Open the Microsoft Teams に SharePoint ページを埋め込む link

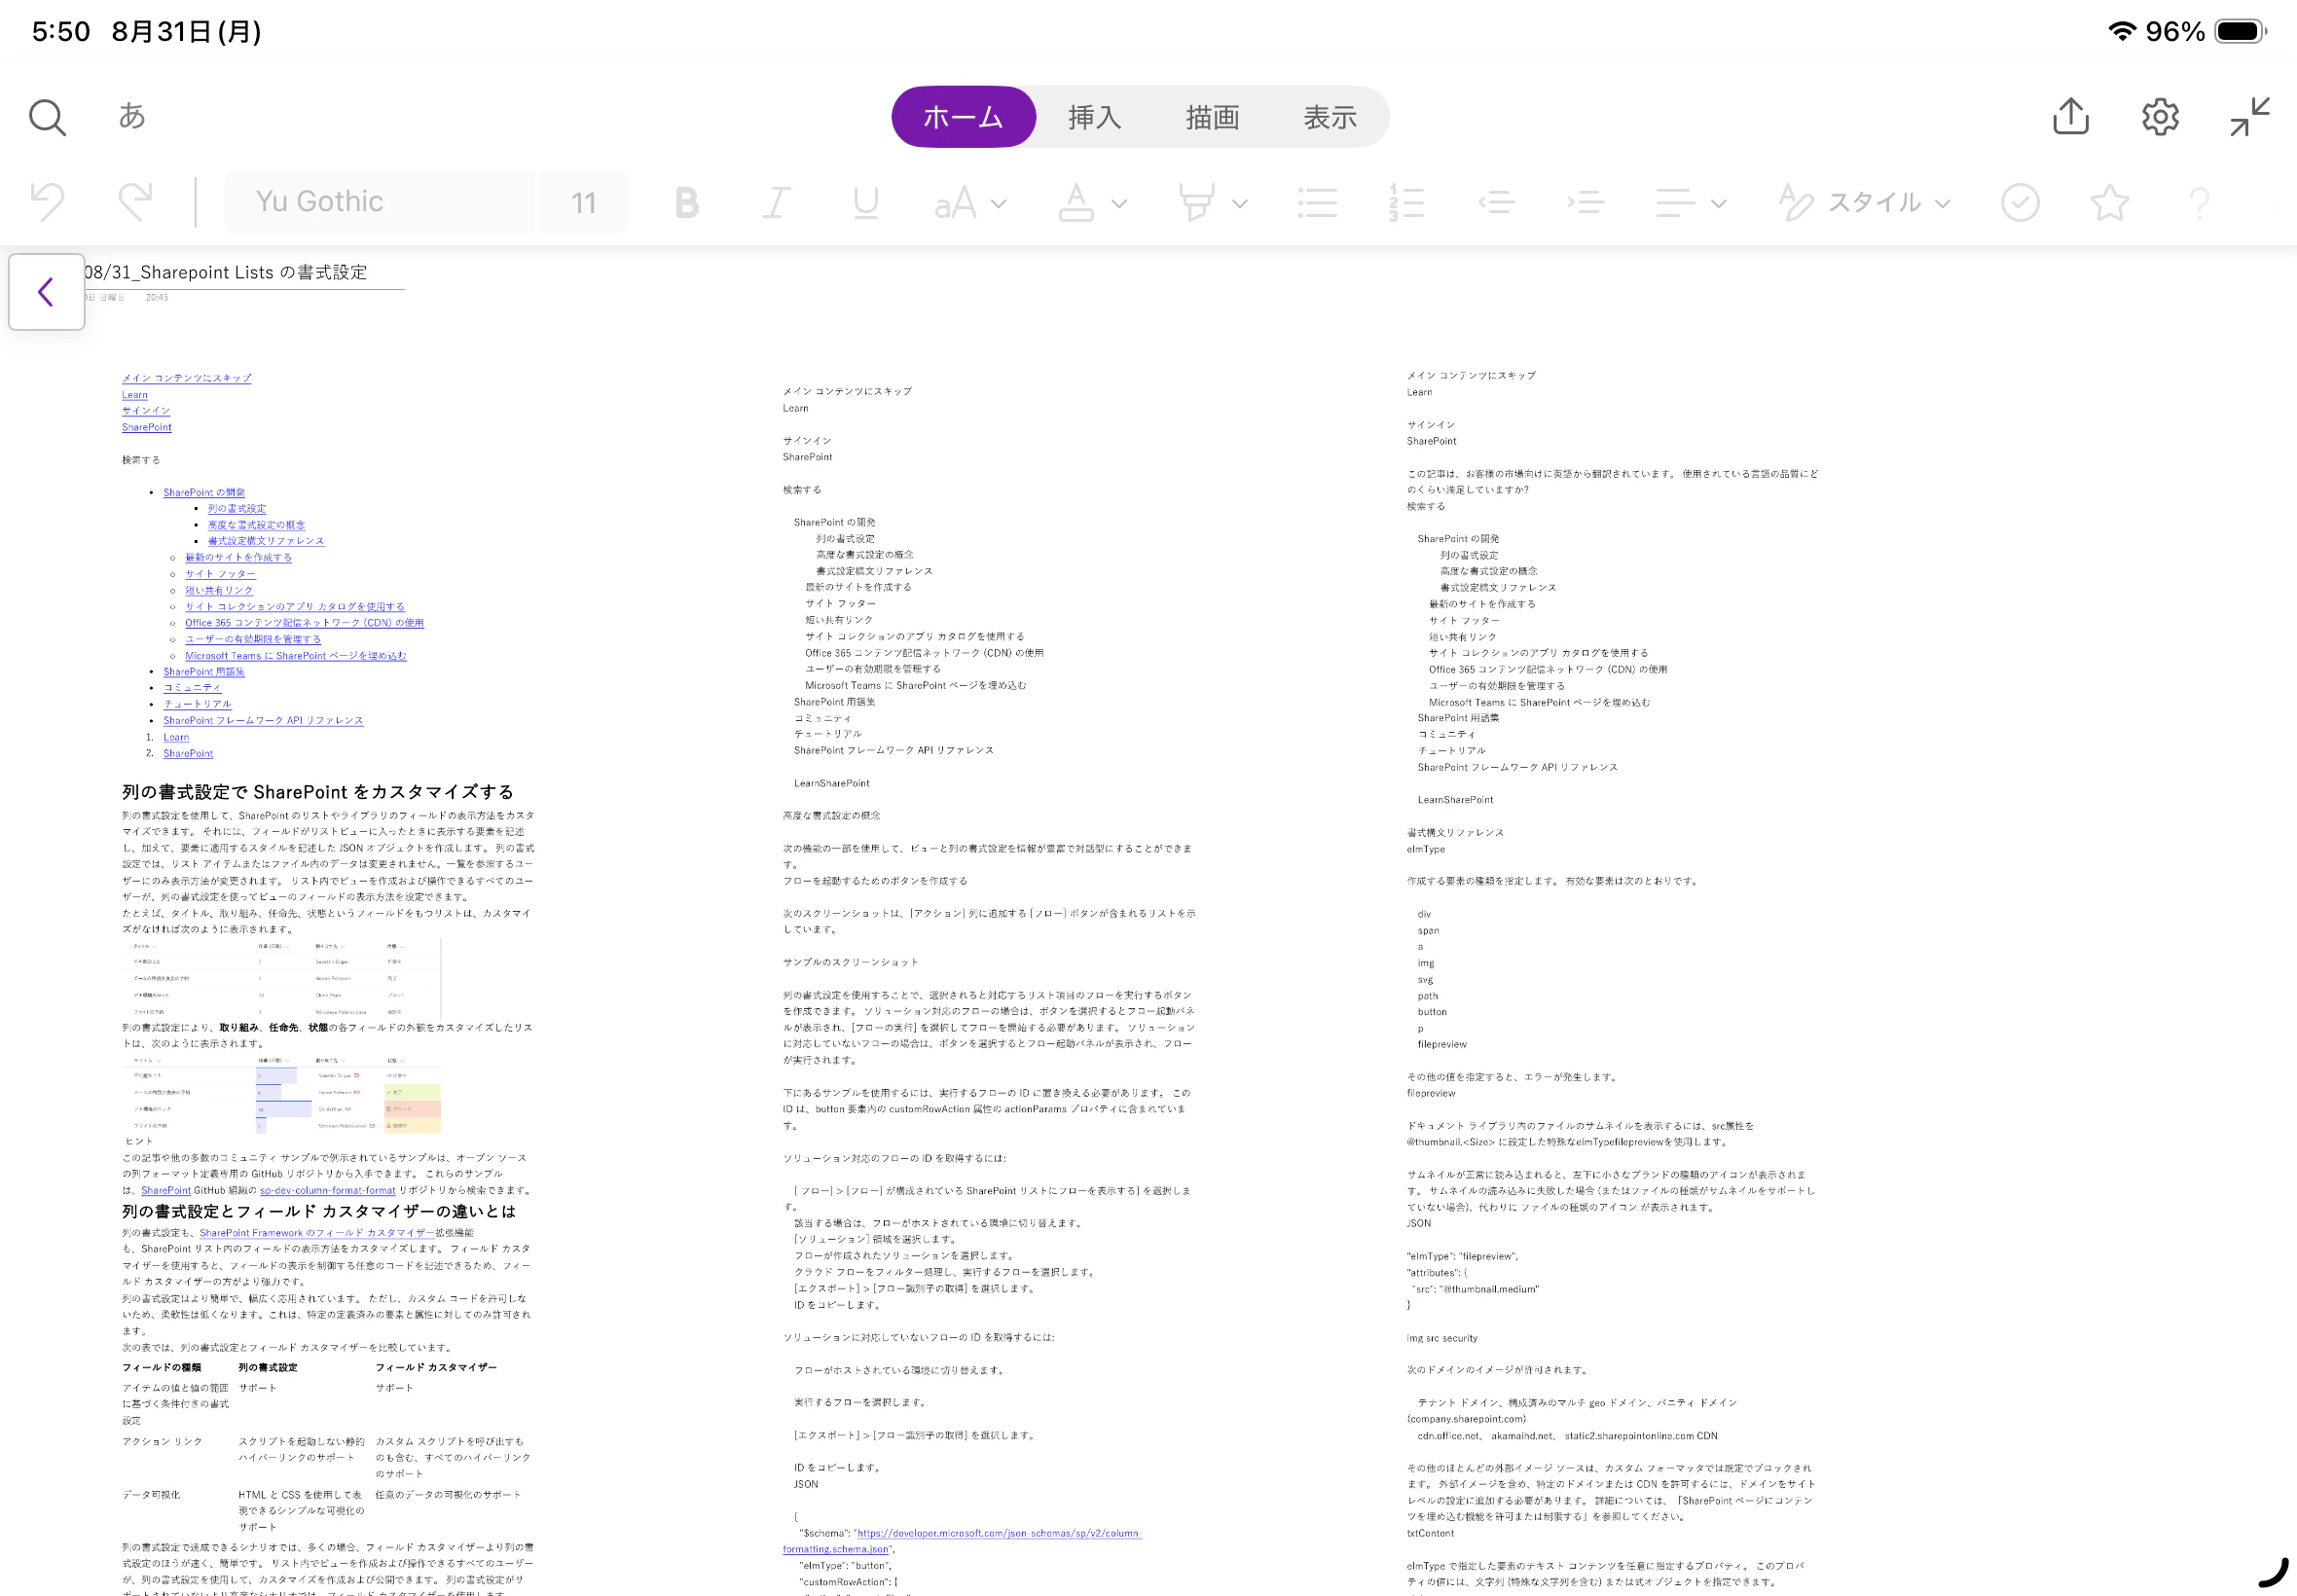[x=296, y=656]
